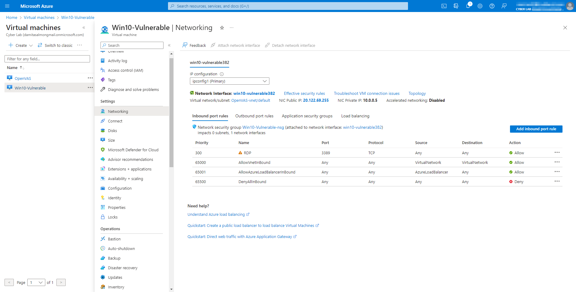Open Disks settings
This screenshot has width=576, height=292.
pos(112,131)
